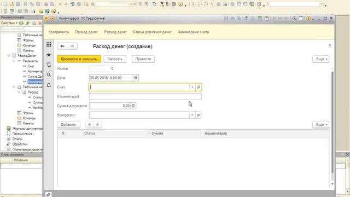Collapse the Расход tabular section node
The height and width of the screenshot is (197, 350).
pyautogui.click(x=19, y=92)
